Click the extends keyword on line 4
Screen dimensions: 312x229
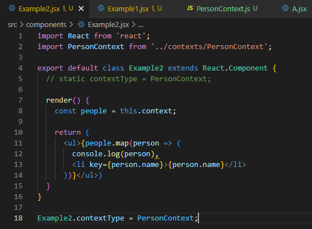click(183, 68)
